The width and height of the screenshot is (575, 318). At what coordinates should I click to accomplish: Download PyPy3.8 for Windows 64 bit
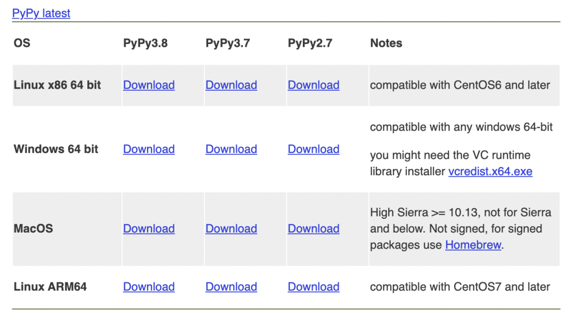point(149,149)
